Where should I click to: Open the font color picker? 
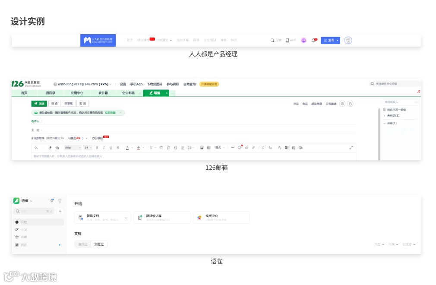(x=127, y=148)
